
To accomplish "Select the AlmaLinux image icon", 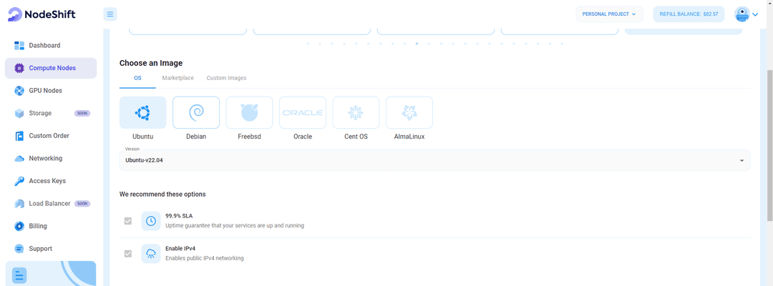I will [x=409, y=112].
